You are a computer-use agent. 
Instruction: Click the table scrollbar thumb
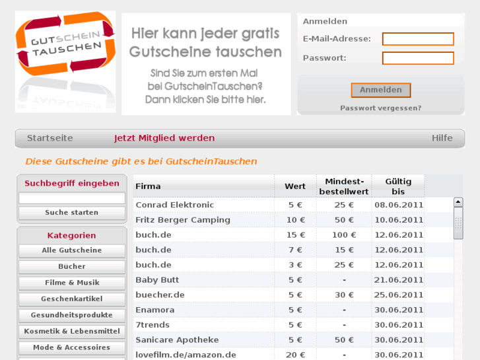click(458, 223)
